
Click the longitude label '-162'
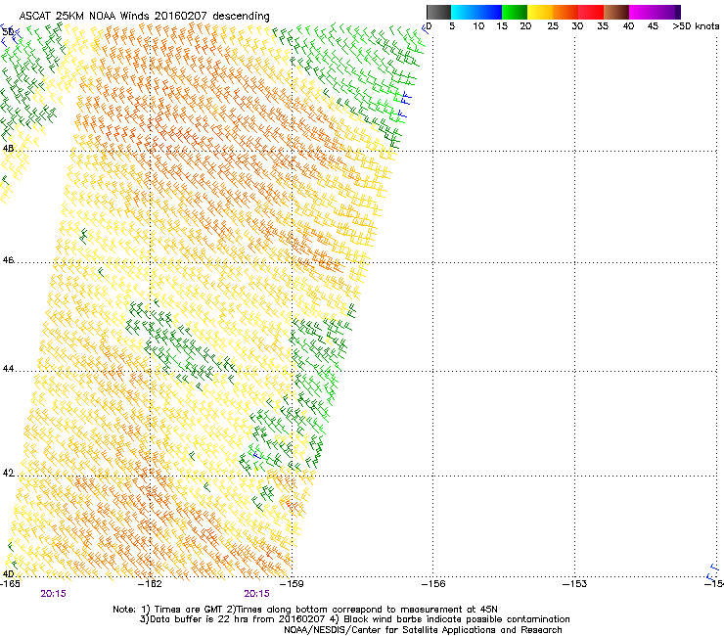point(150,584)
